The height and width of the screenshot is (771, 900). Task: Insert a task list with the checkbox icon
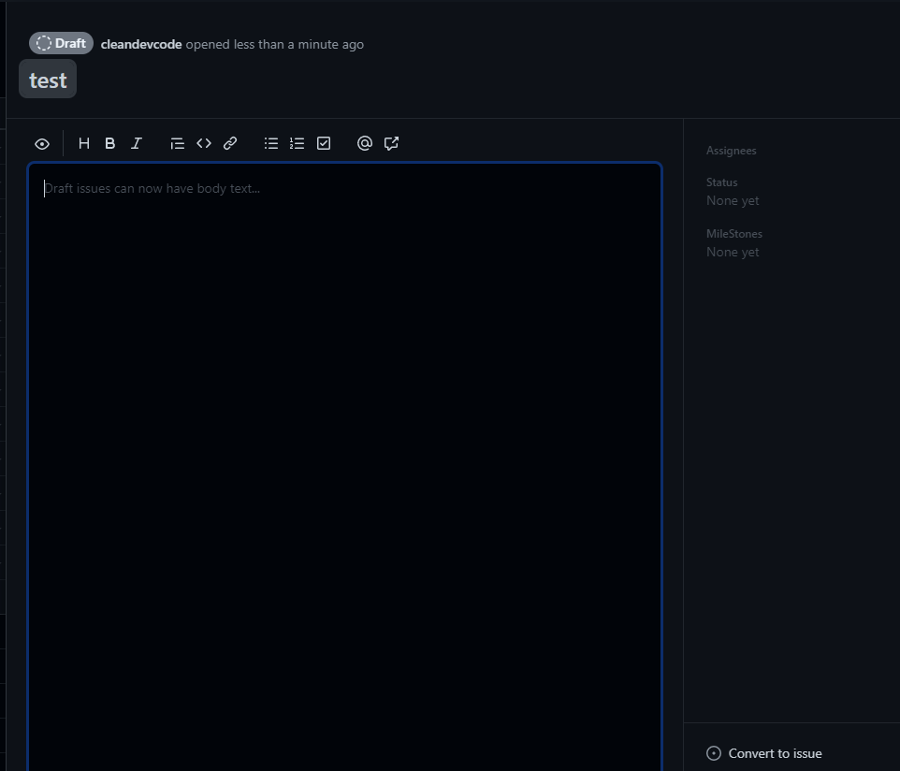(324, 143)
